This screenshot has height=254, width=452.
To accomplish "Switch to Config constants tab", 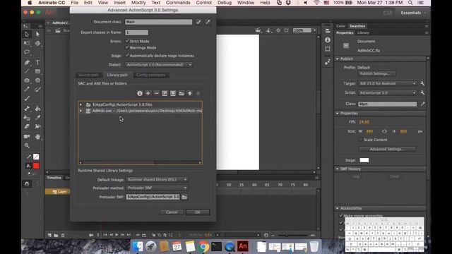I will point(150,75).
